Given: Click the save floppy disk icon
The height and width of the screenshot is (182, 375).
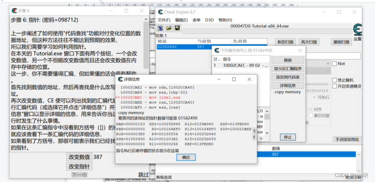Looking at the screenshot, I should click(x=177, y=28).
